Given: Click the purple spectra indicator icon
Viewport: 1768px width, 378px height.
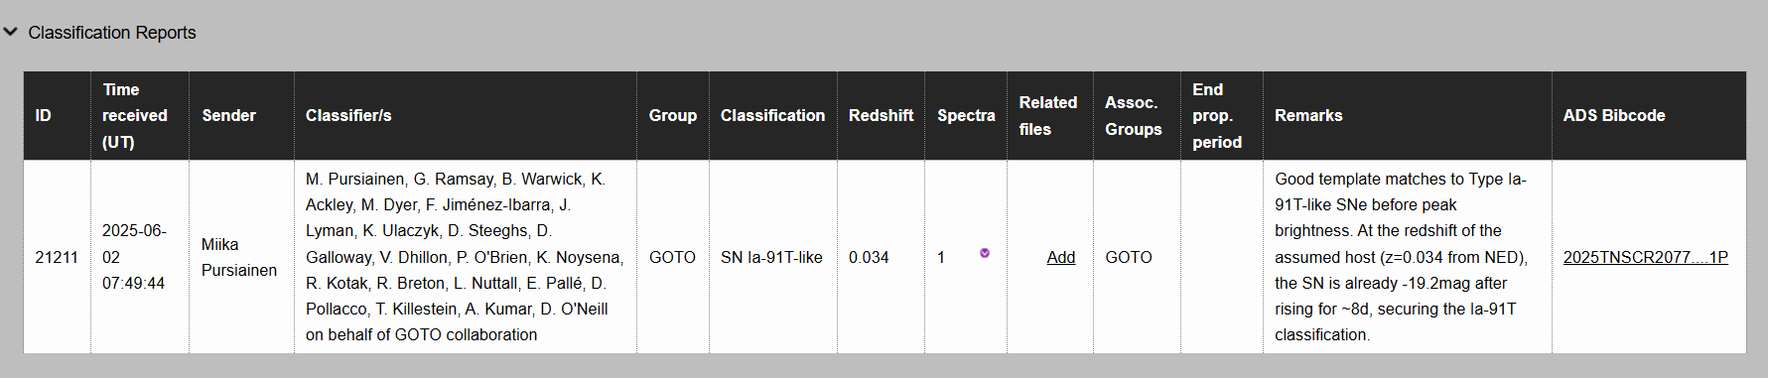Looking at the screenshot, I should point(985,253).
